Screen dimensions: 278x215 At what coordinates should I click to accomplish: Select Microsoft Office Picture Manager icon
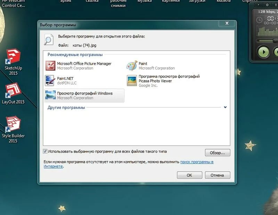50,66
